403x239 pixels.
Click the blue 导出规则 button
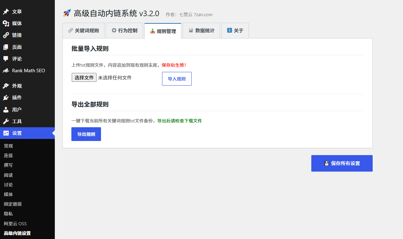coord(86,134)
